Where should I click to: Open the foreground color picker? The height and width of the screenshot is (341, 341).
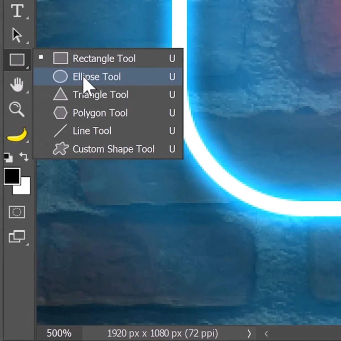(x=11, y=176)
